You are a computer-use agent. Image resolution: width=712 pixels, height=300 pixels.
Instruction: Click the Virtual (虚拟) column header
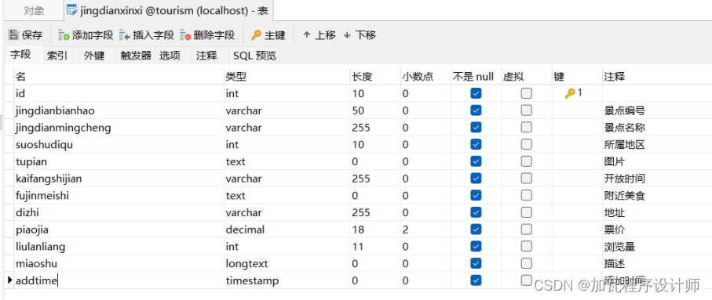pyautogui.click(x=526, y=77)
